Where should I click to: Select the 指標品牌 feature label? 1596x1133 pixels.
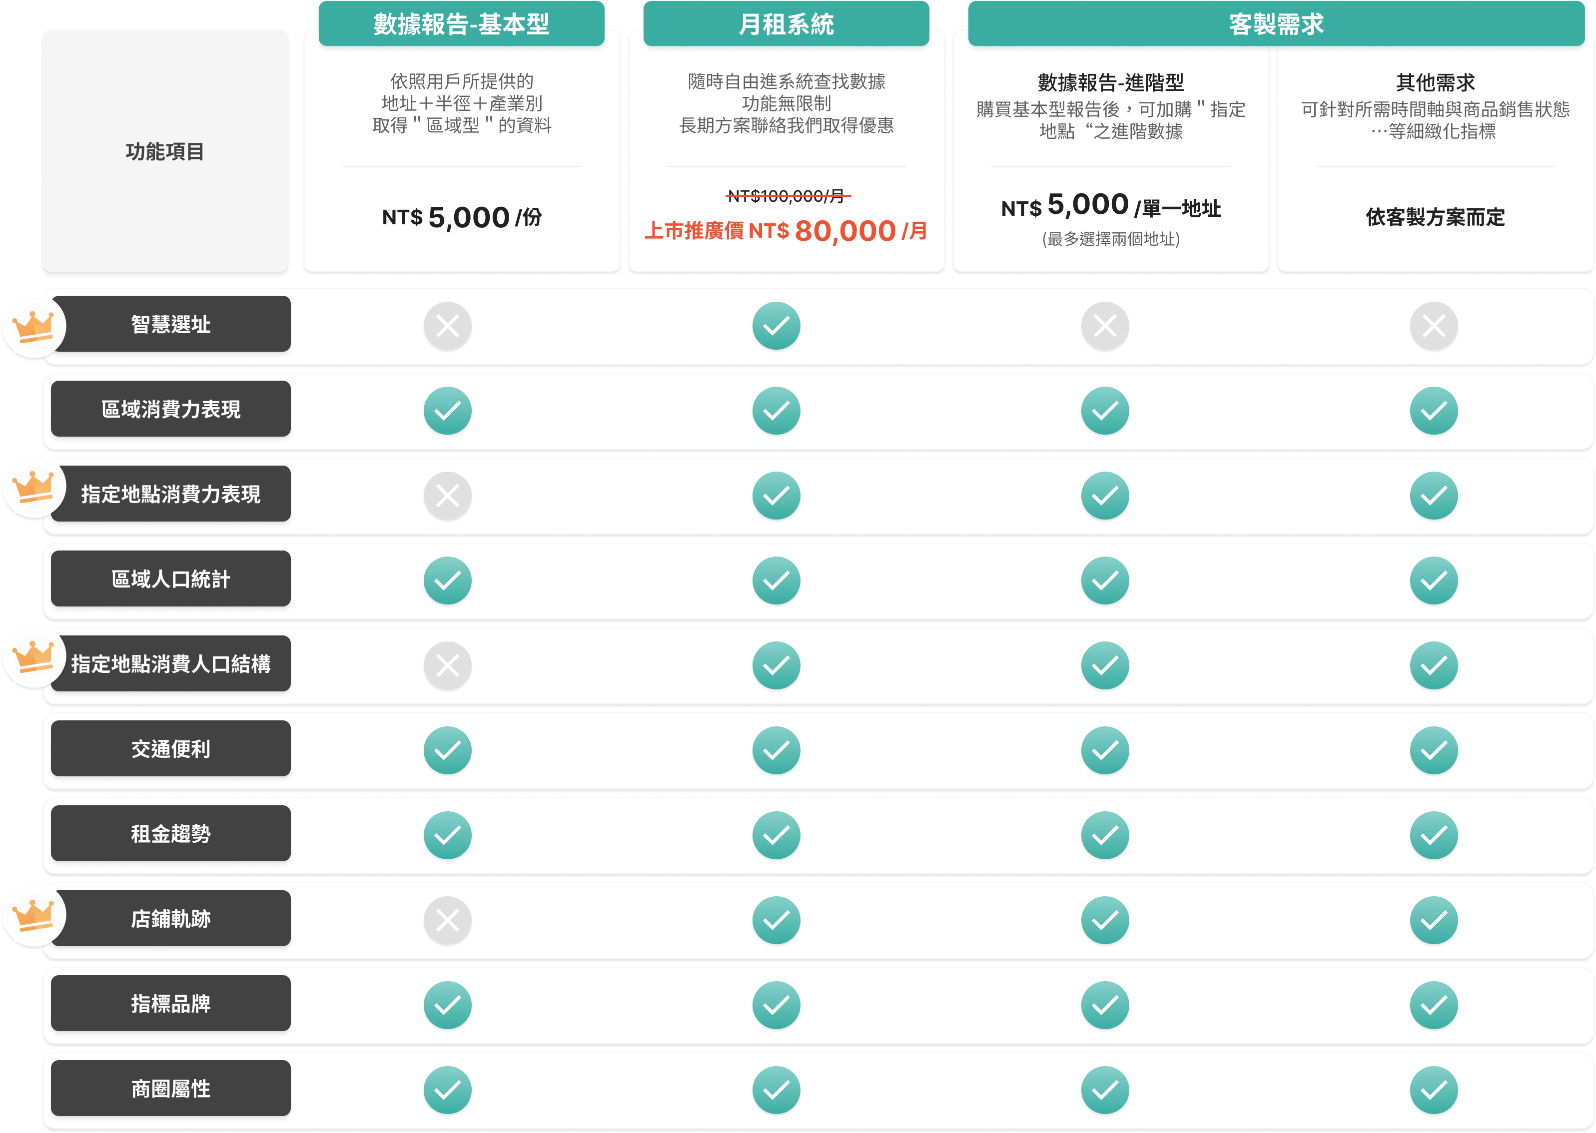click(171, 1003)
